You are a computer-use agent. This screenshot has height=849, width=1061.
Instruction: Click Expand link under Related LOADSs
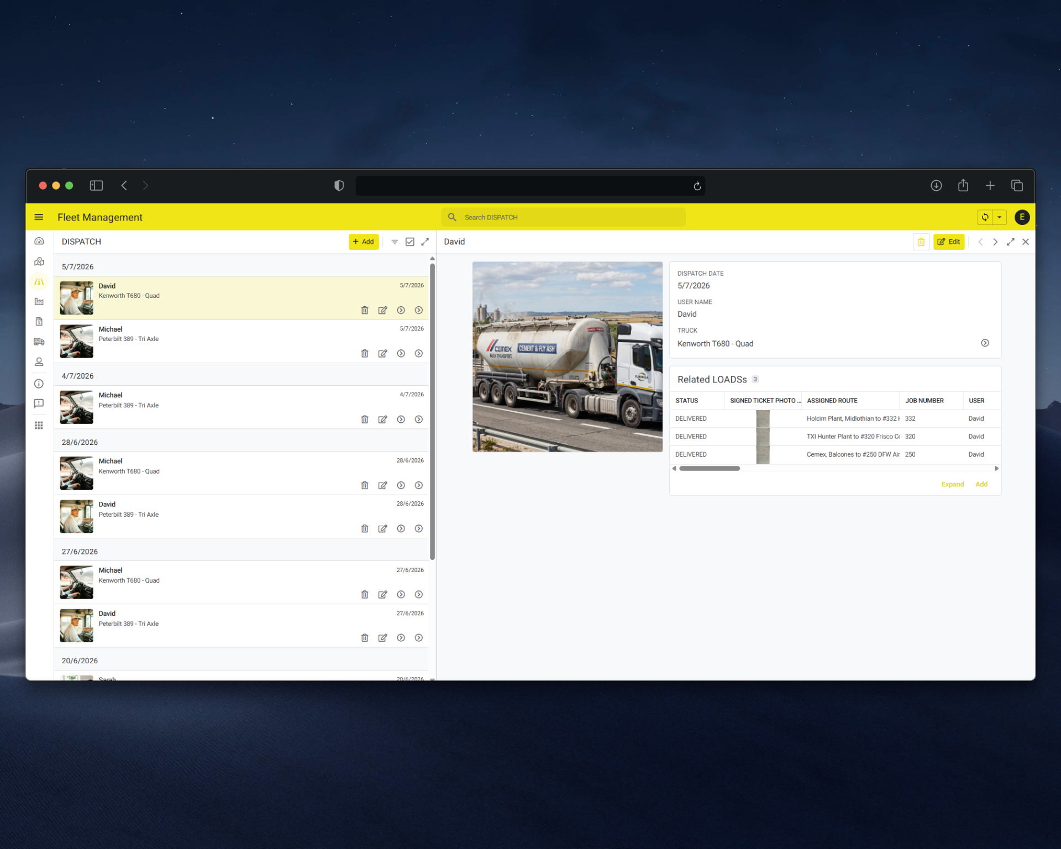click(x=952, y=484)
